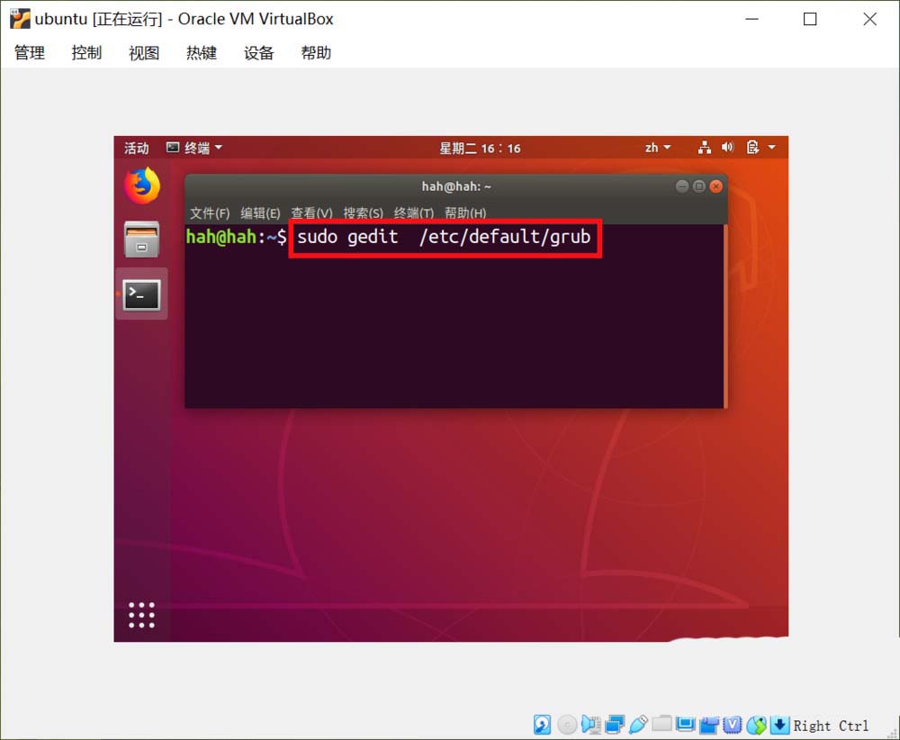The image size is (900, 740).
Task: Open the 控制 menu
Action: [x=86, y=53]
